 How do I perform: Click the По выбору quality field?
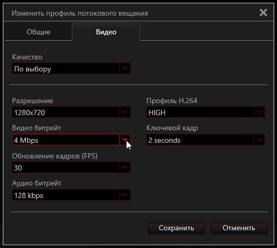point(66,69)
